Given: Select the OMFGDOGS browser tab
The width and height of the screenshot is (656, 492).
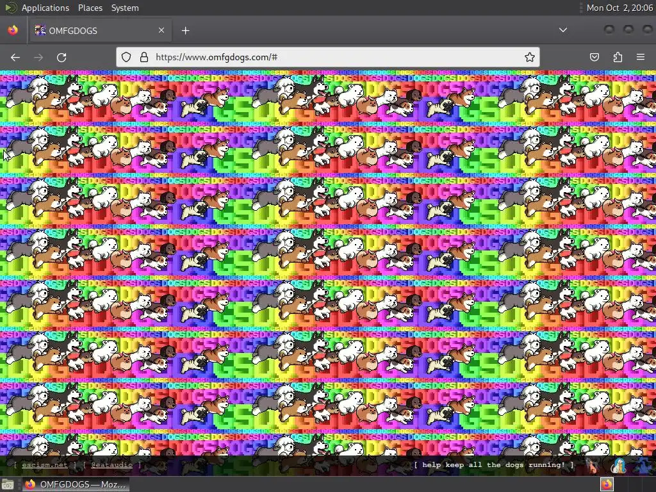Looking at the screenshot, I should point(101,30).
